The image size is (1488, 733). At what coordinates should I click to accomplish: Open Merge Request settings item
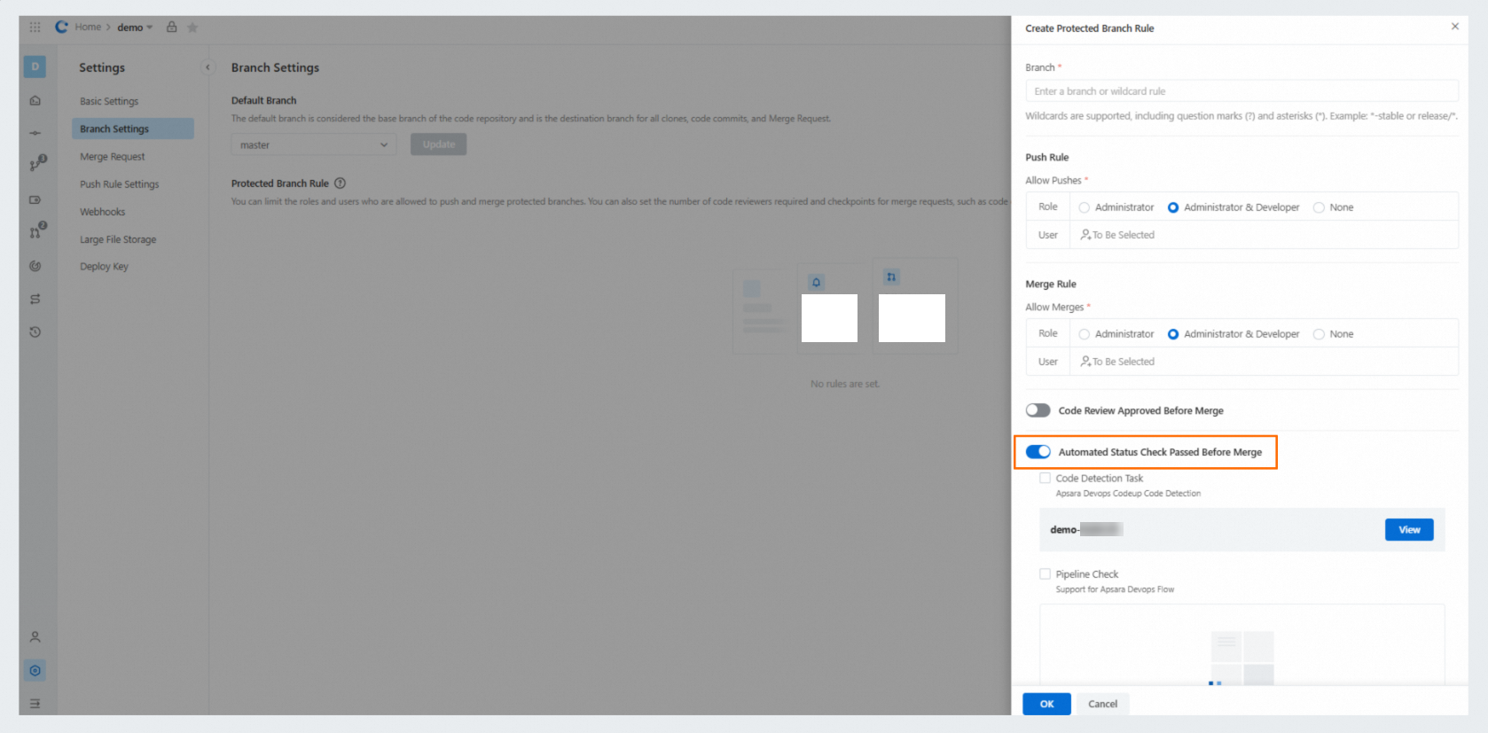point(133,157)
